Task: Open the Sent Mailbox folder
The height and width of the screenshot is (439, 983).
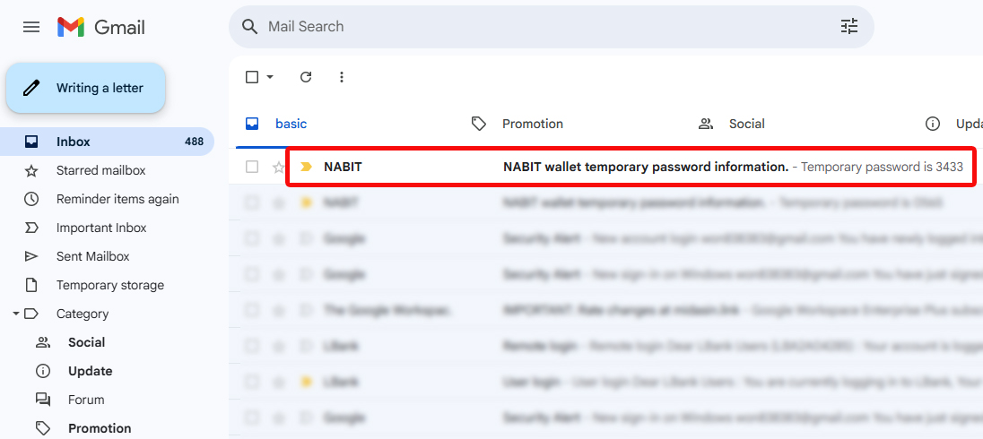Action: [92, 256]
